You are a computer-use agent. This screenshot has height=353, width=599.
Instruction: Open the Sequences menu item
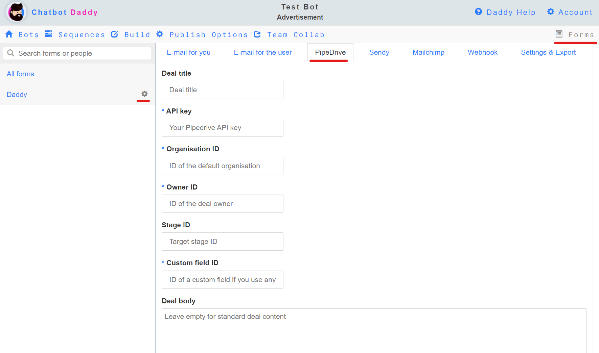click(82, 35)
